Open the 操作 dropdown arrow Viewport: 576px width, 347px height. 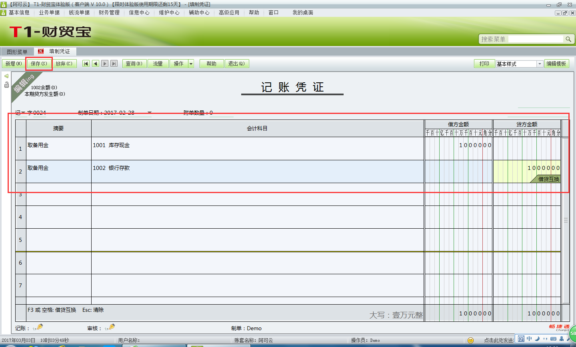point(191,63)
